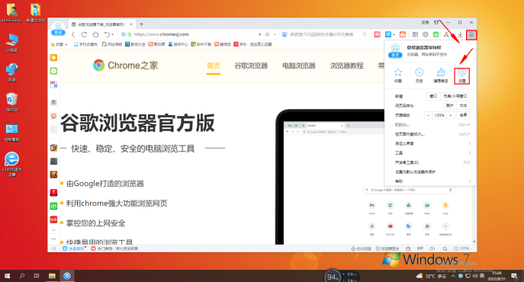Screen dimensions: 524x282
Task: Click the Chrome icon in left sidebar
Action: pos(54,103)
